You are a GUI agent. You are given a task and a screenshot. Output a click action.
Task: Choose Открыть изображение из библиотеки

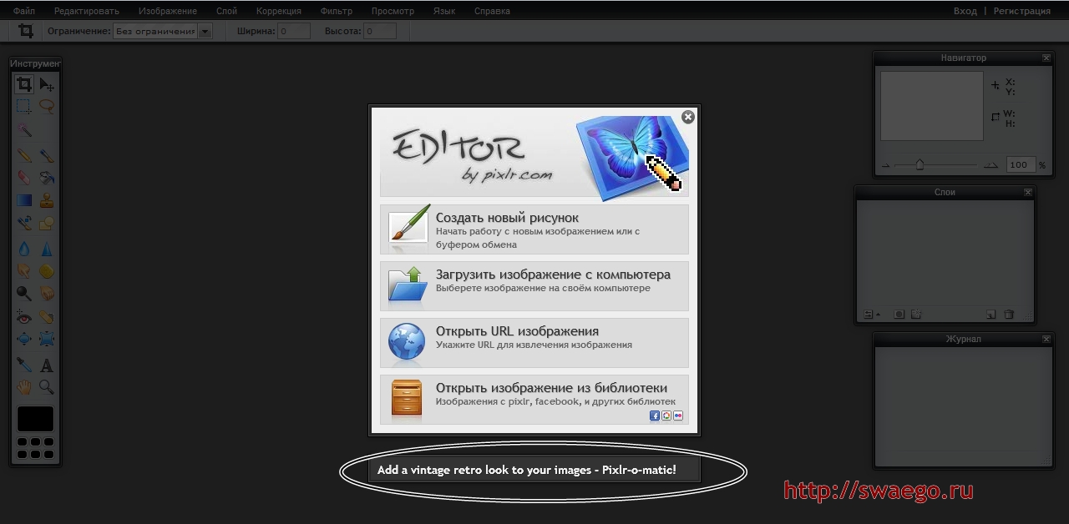click(x=534, y=400)
